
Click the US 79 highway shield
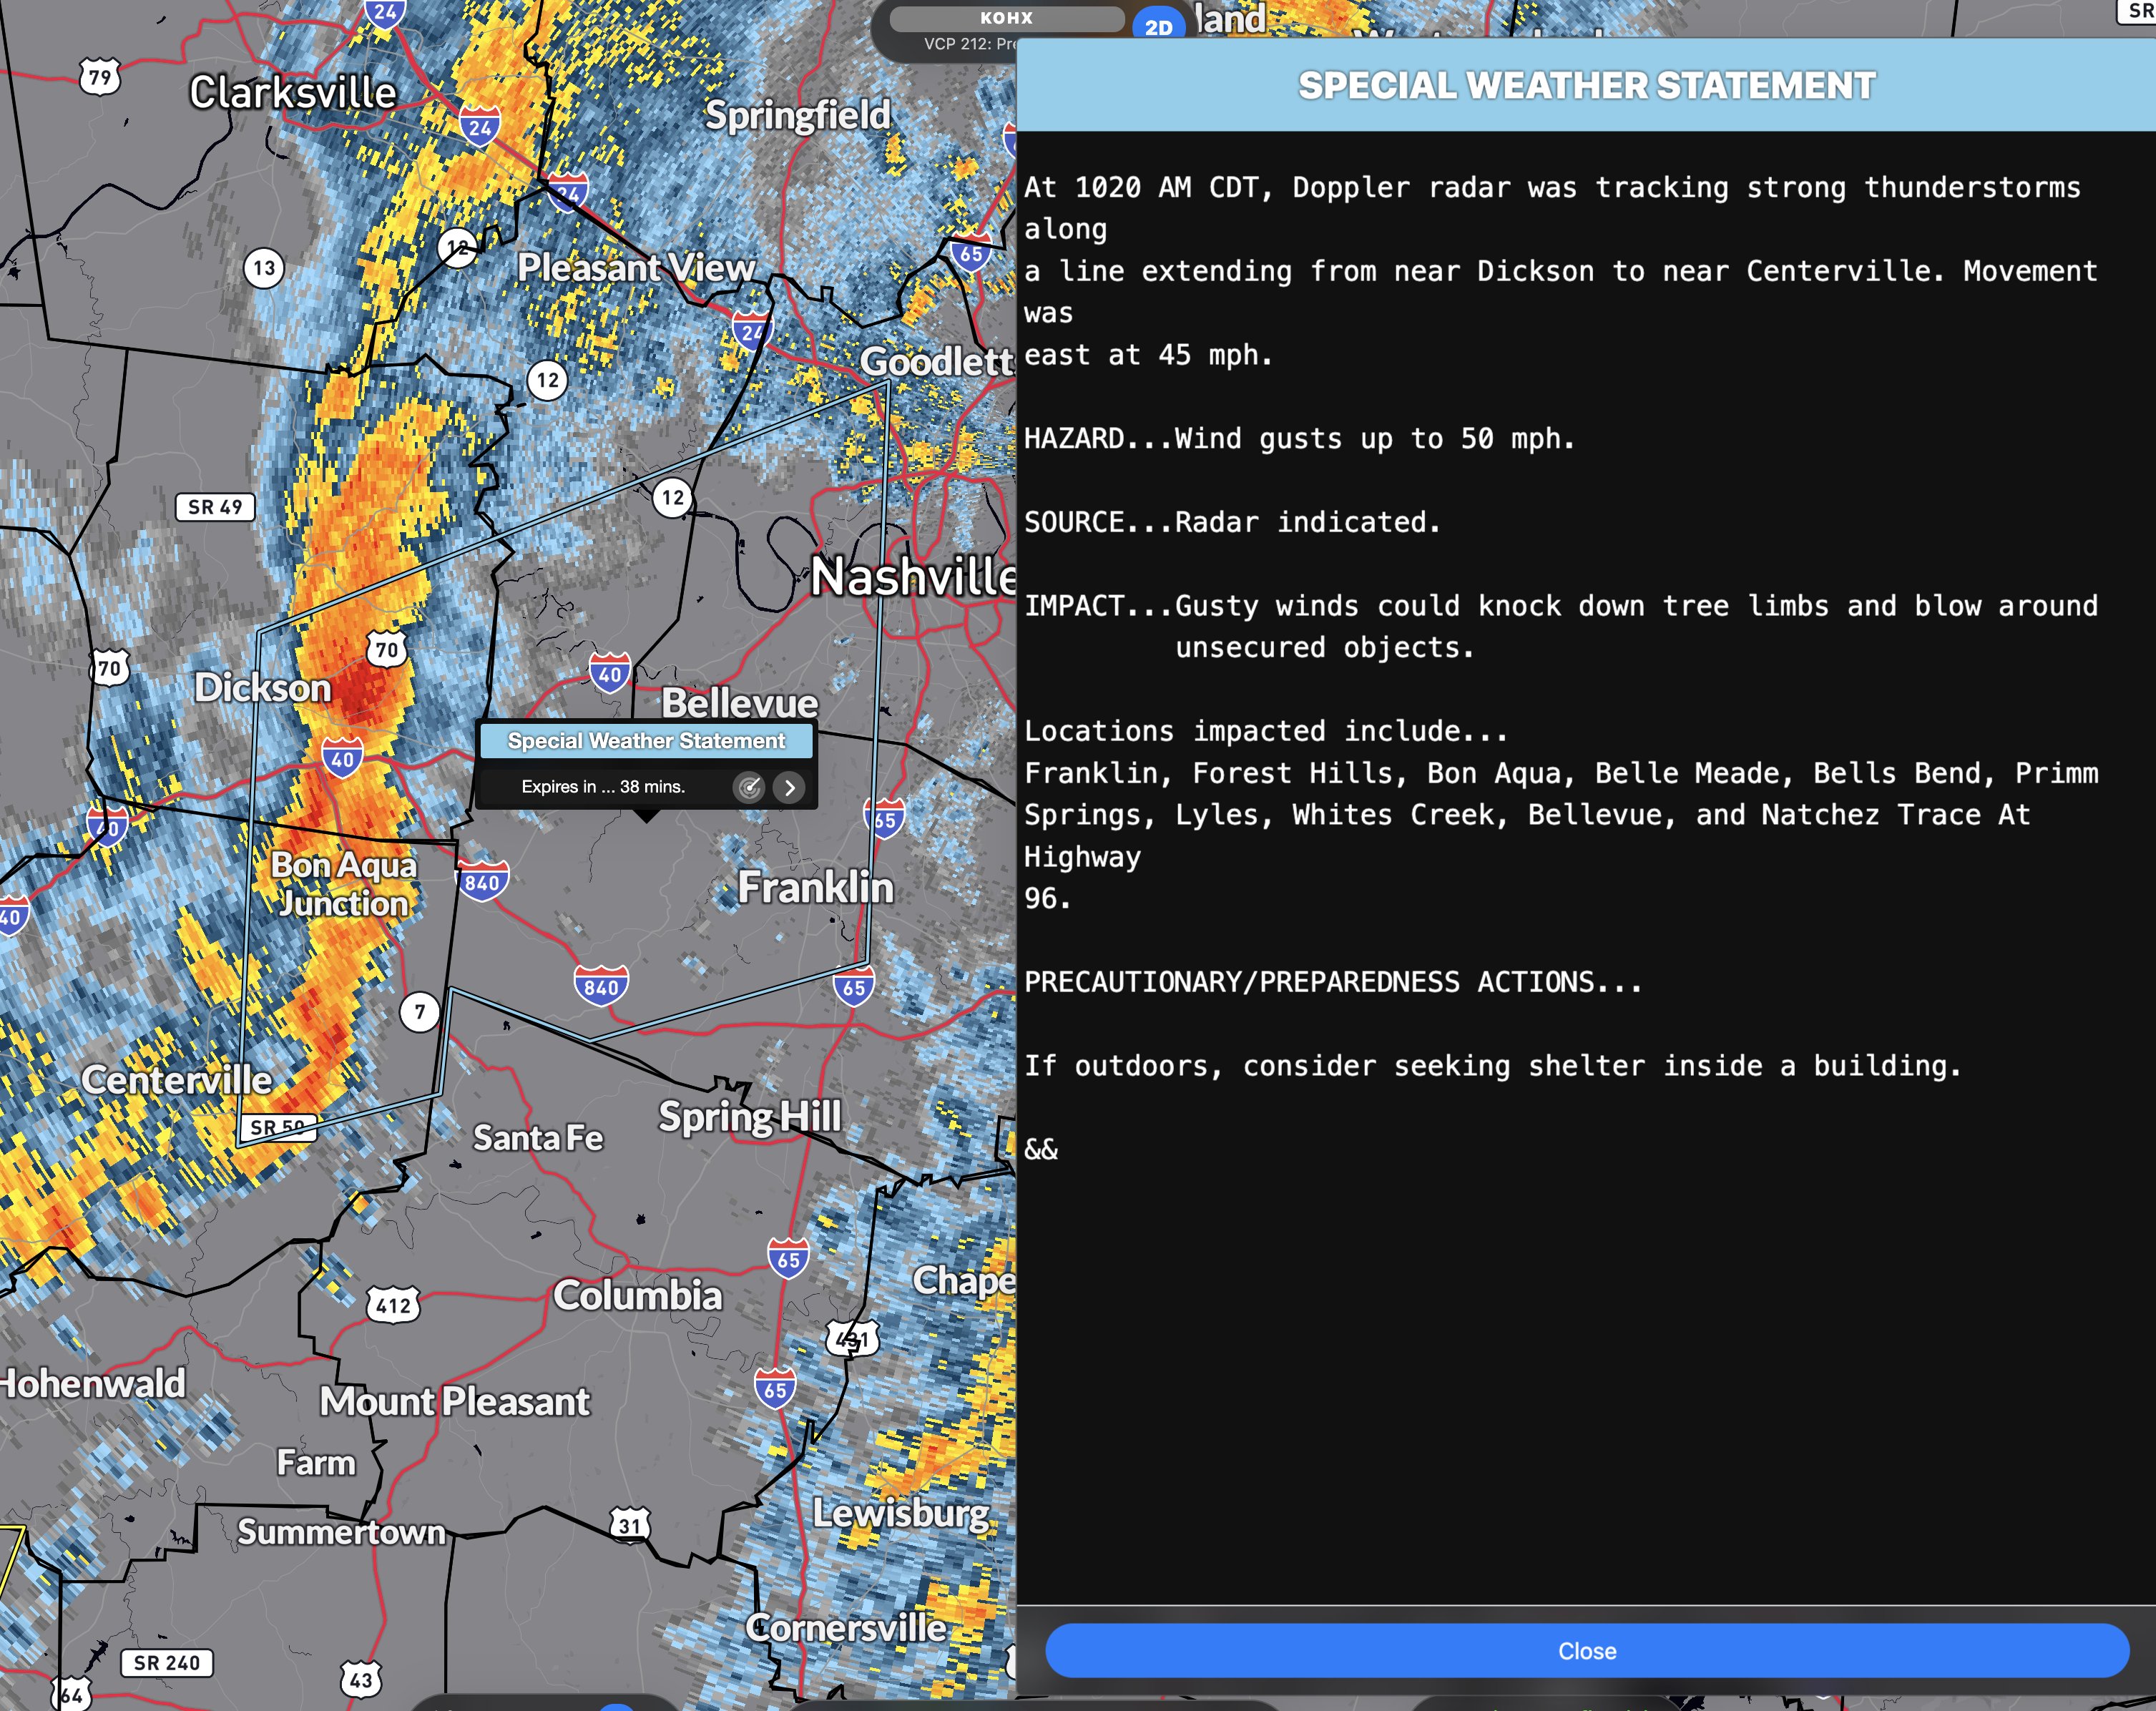tap(100, 77)
